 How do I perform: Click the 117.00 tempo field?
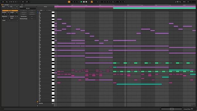[x=10, y=2]
